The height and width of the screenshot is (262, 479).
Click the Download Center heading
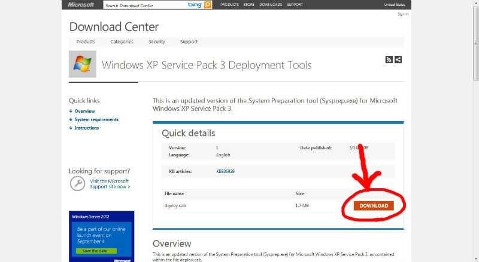(x=114, y=27)
